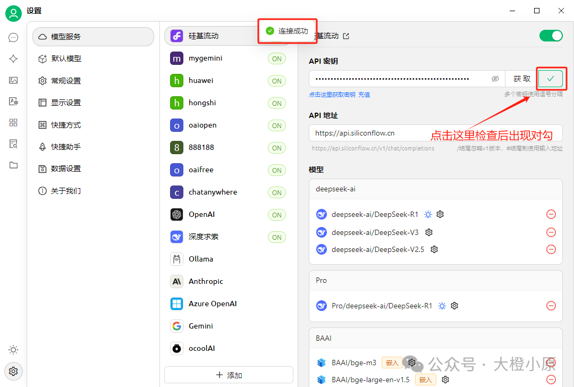Open the agents star sidebar icon
574x387 pixels.
[x=13, y=58]
